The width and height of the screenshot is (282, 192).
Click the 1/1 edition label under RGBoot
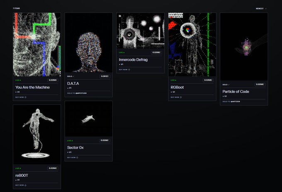point(173,92)
